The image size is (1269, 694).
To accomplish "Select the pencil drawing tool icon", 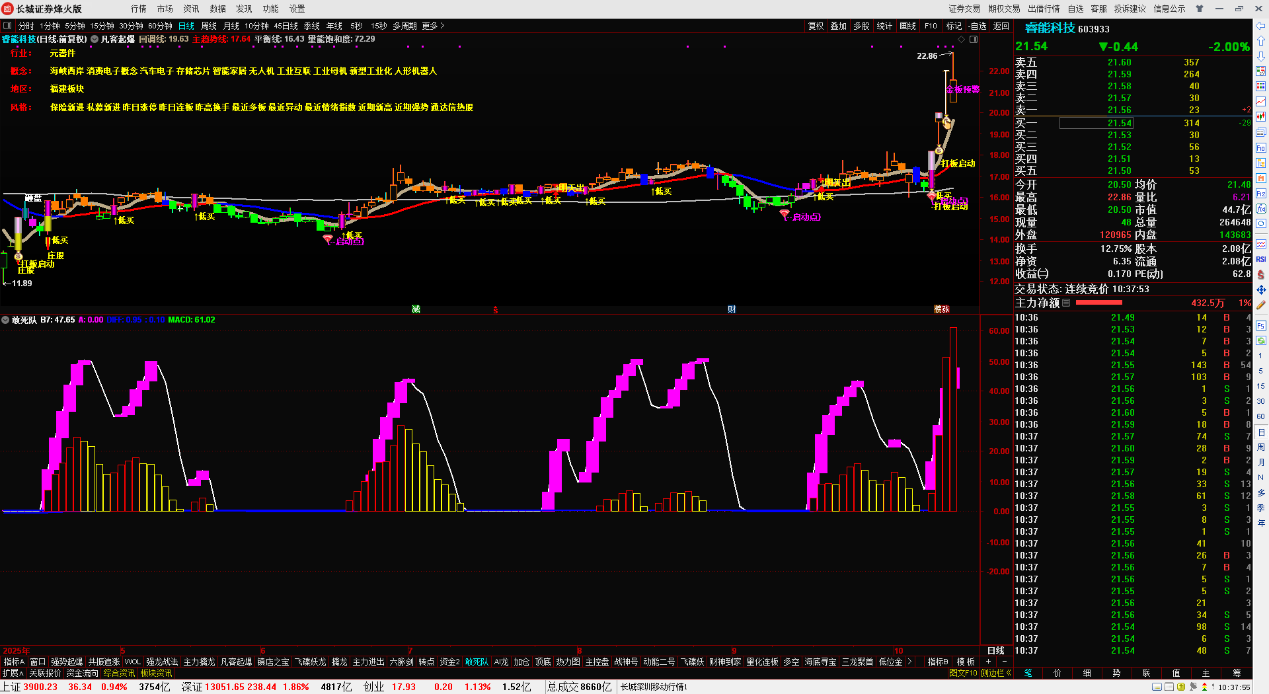I will (x=1261, y=305).
